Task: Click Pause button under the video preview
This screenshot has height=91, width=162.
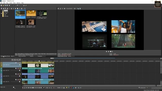Action: pyautogui.click(x=109, y=52)
